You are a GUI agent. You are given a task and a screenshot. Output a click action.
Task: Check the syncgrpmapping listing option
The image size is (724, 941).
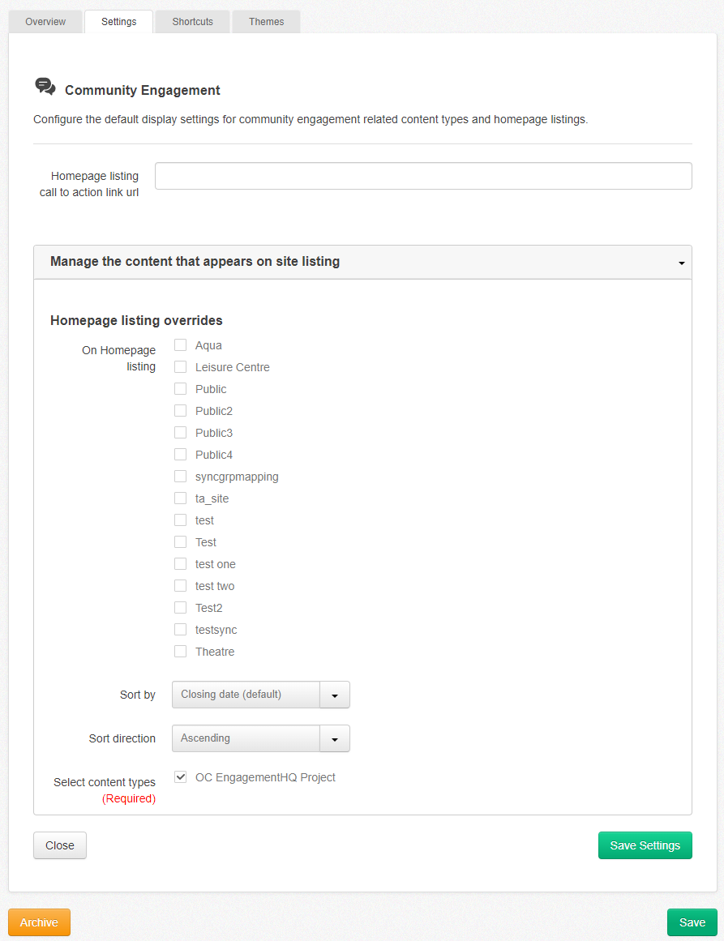click(180, 475)
